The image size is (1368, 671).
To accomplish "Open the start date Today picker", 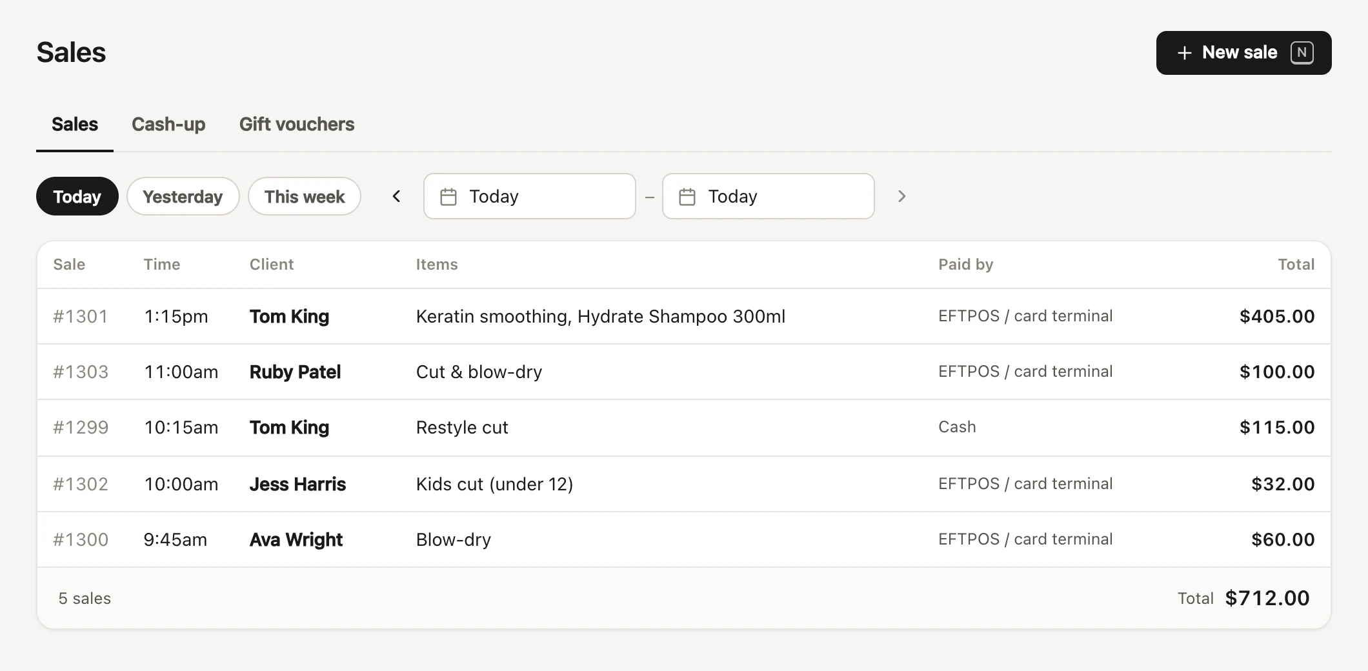I will 530,196.
